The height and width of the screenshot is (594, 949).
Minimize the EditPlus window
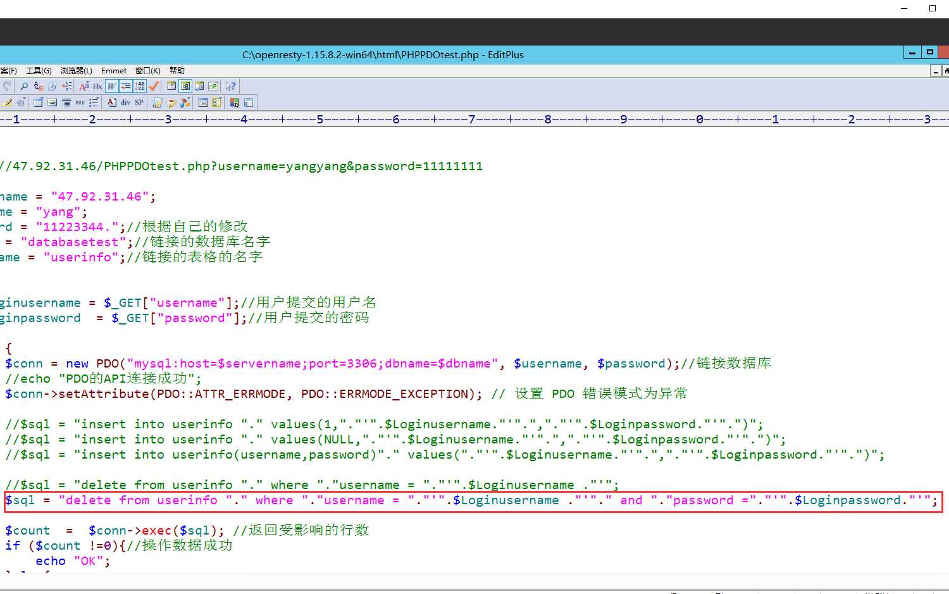pos(912,53)
